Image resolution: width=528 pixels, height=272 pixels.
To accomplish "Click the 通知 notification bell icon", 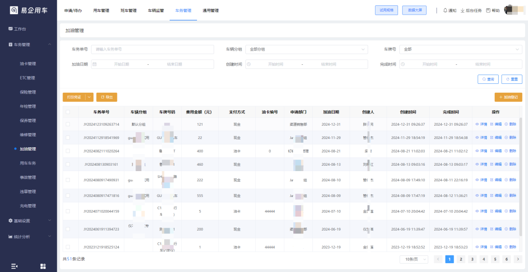I will tap(445, 10).
